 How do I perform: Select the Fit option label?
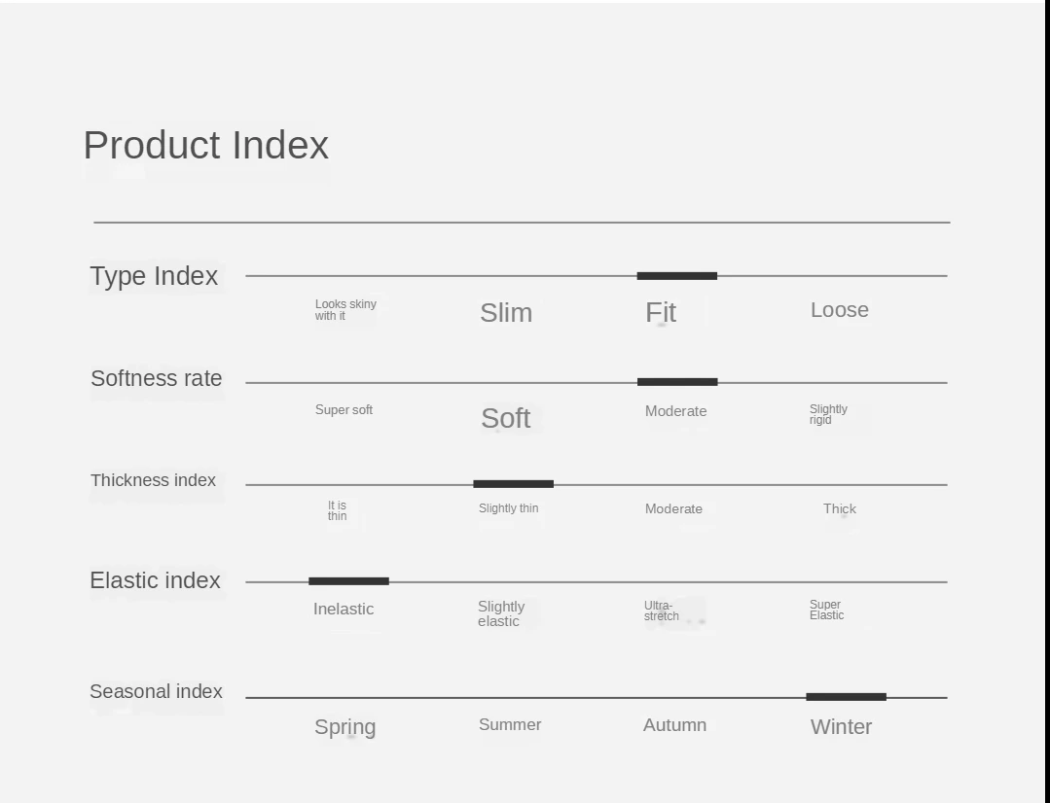coord(661,312)
